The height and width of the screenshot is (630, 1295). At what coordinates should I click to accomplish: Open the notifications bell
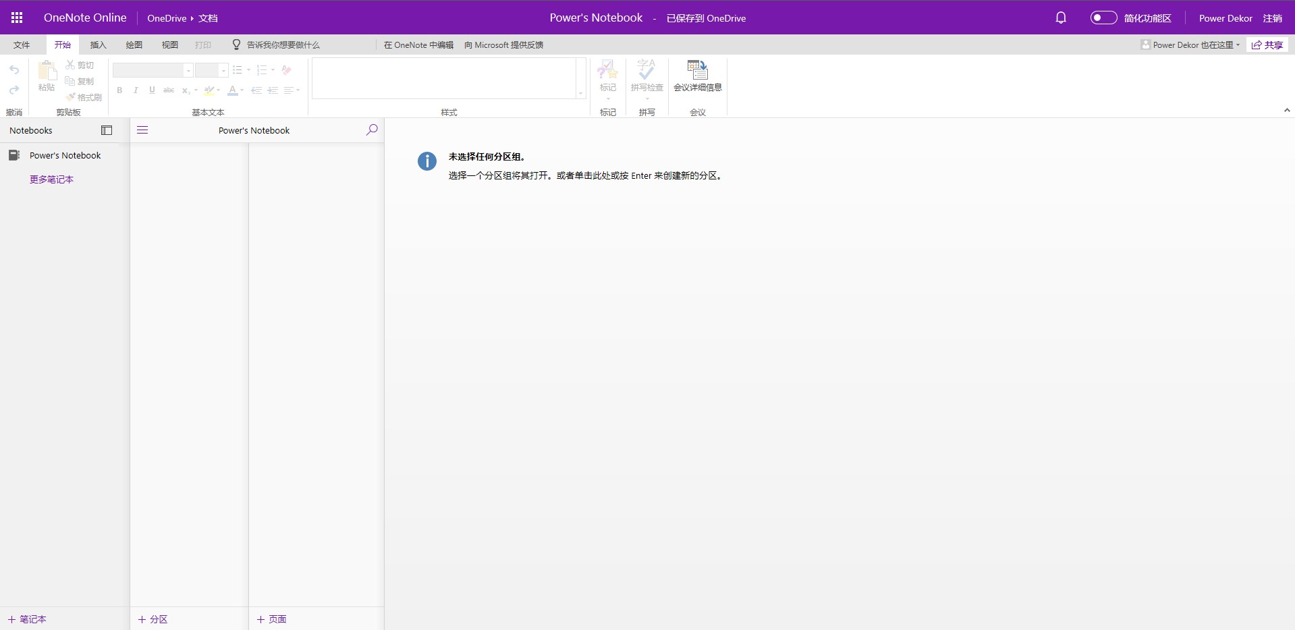(x=1061, y=18)
